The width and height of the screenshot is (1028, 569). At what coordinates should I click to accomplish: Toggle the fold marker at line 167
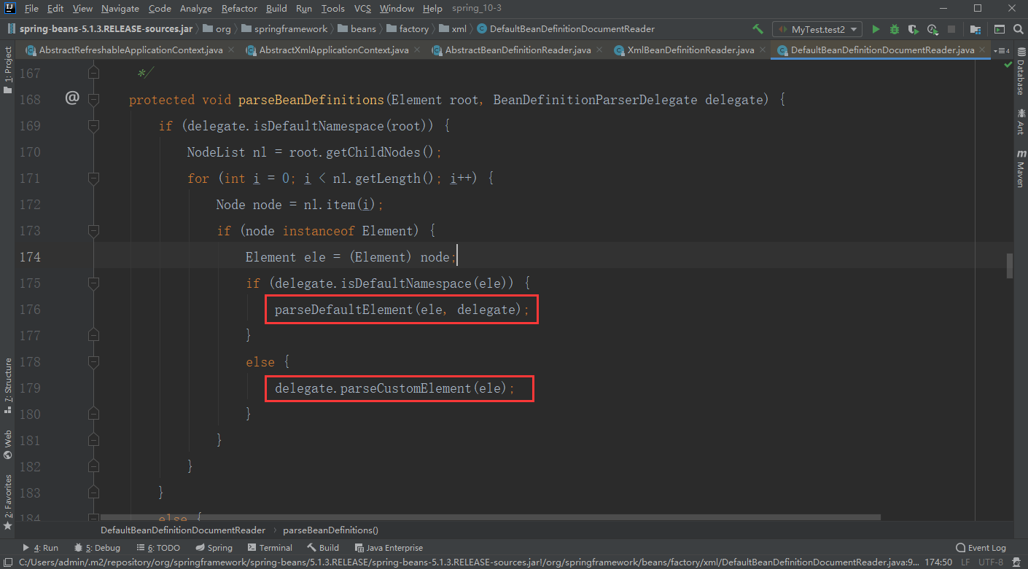(93, 74)
